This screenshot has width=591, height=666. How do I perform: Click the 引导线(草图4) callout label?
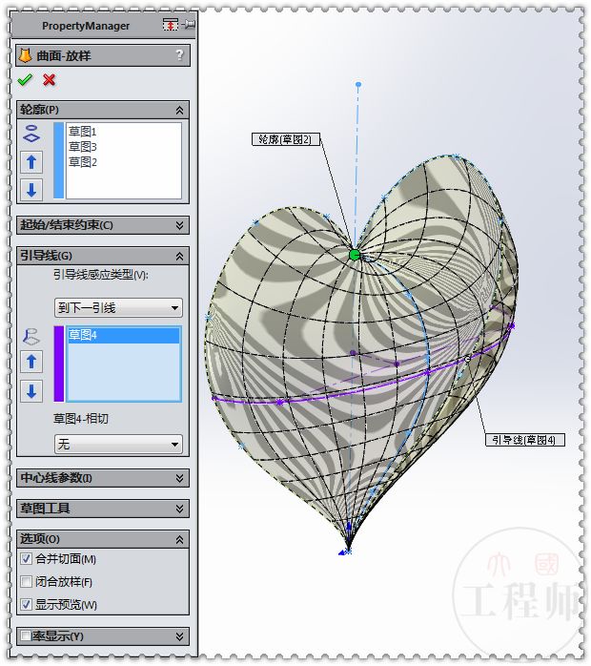(x=525, y=440)
